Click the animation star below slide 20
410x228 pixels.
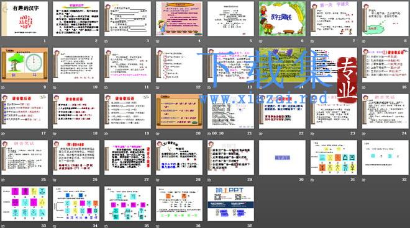tap(158, 134)
